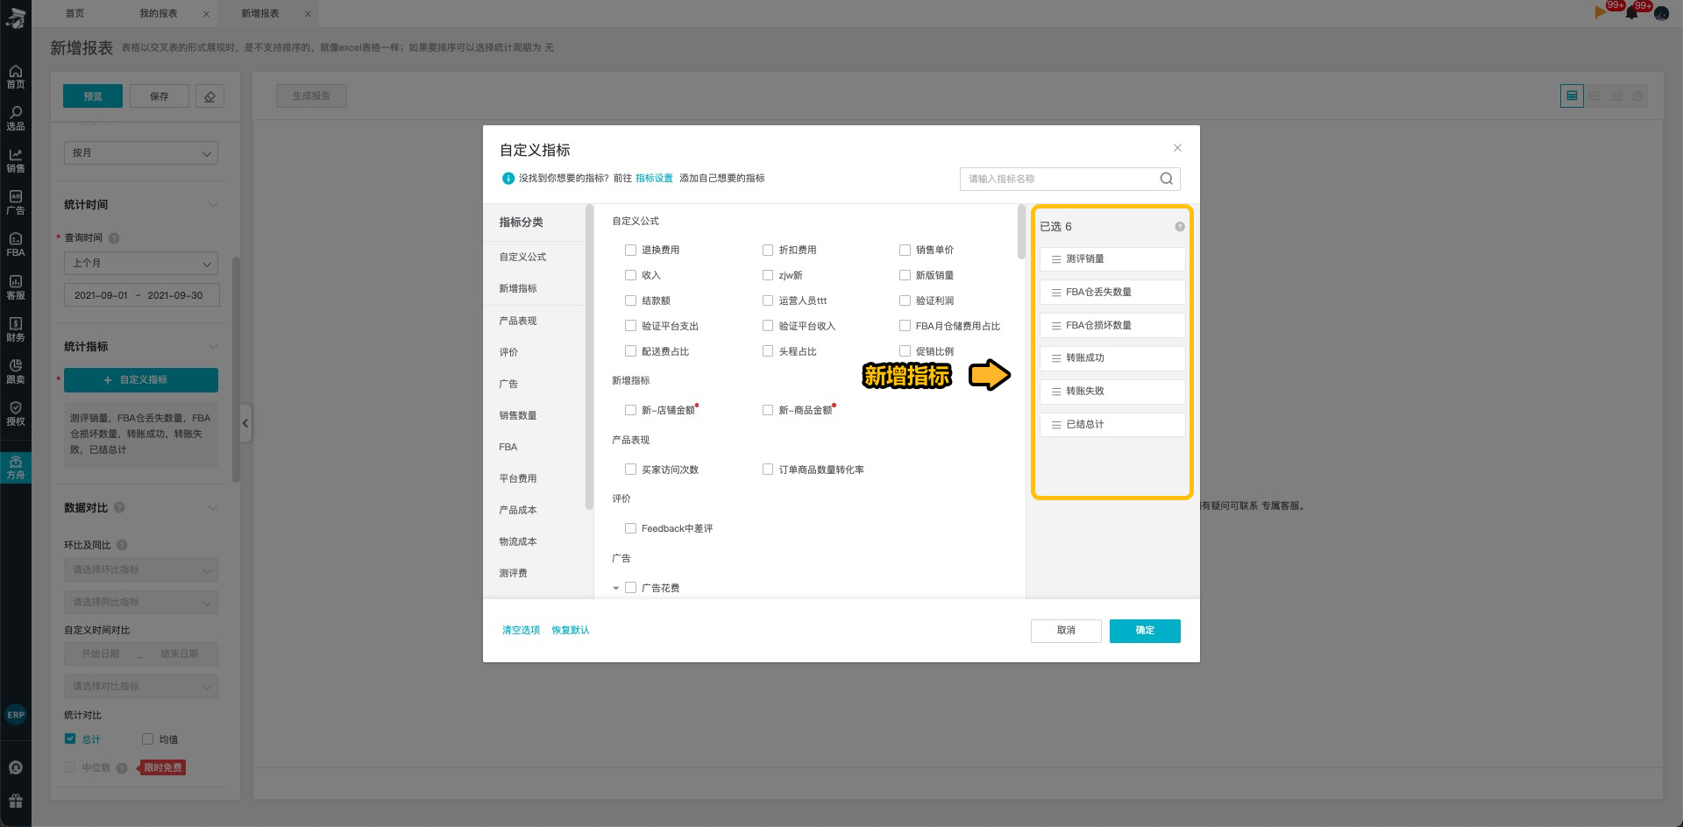The height and width of the screenshot is (827, 1683).
Task: Click the 财务 sidebar icon
Action: [x=16, y=329]
